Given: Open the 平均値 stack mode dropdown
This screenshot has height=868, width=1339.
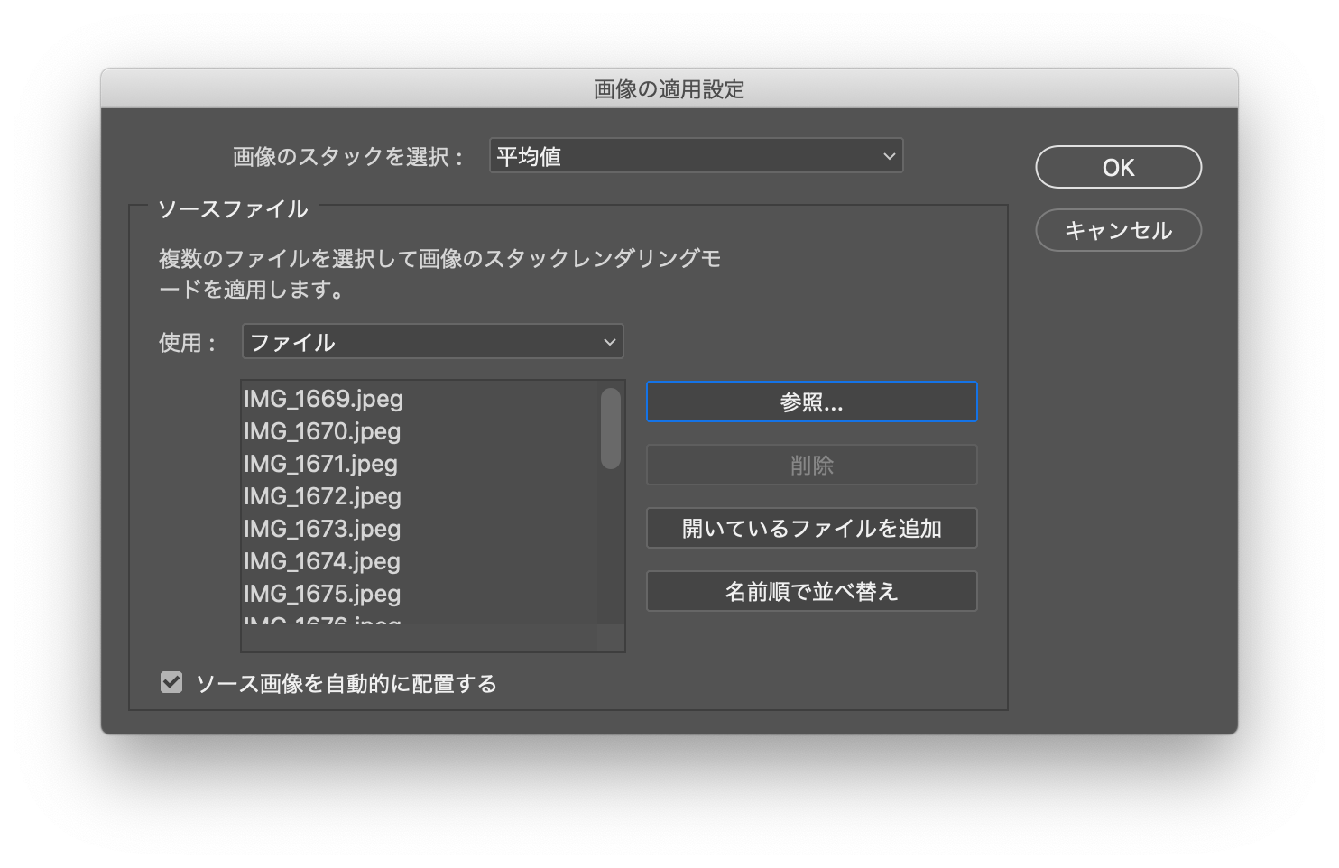Looking at the screenshot, I should click(x=695, y=156).
